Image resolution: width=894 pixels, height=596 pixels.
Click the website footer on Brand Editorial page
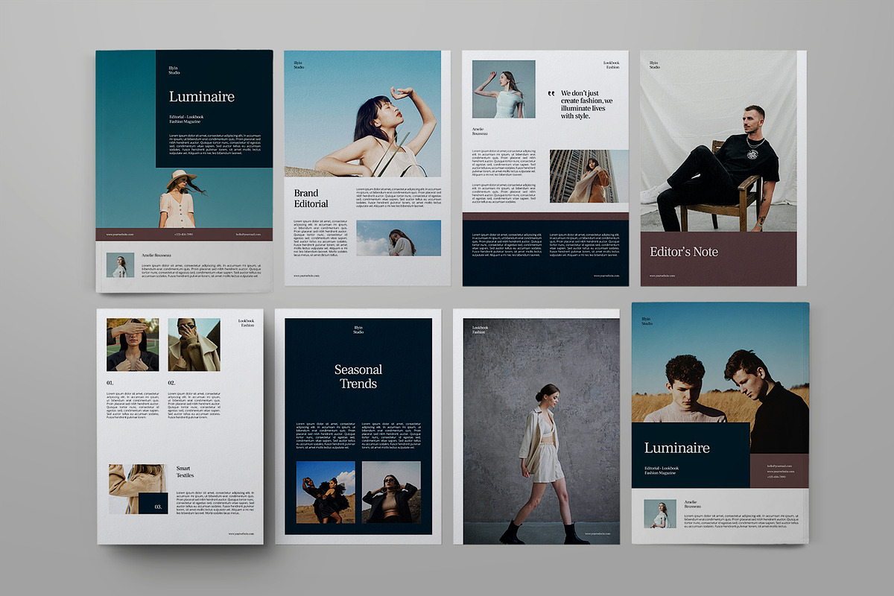[306, 276]
